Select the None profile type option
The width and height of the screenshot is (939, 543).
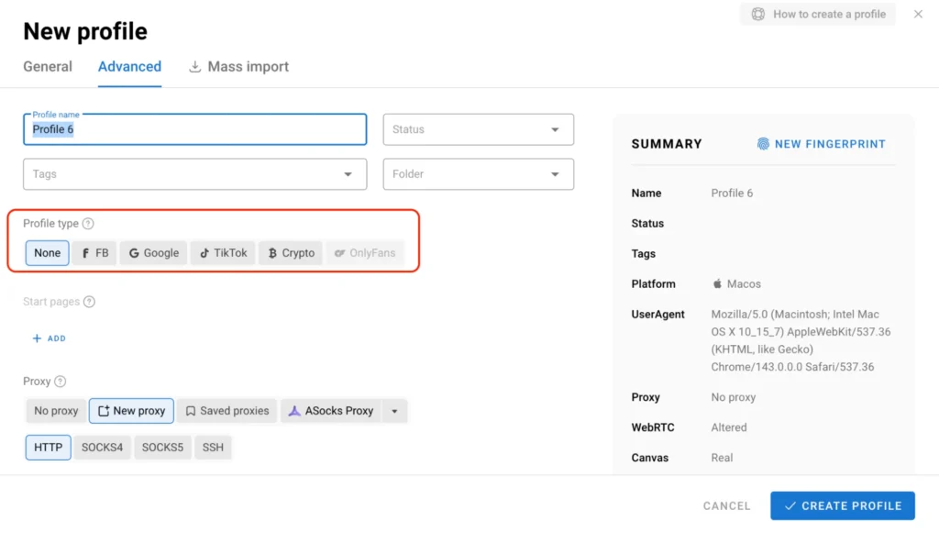pos(47,252)
